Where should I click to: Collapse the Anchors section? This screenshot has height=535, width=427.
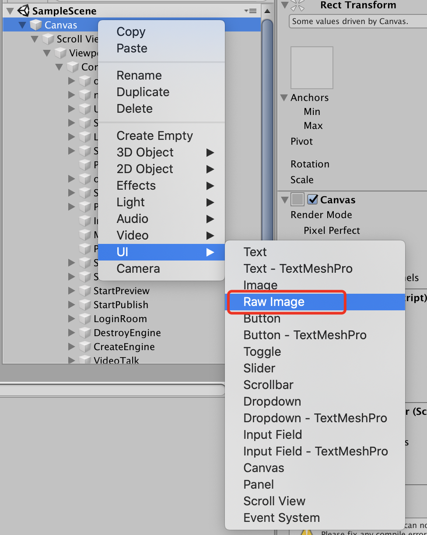pyautogui.click(x=284, y=97)
